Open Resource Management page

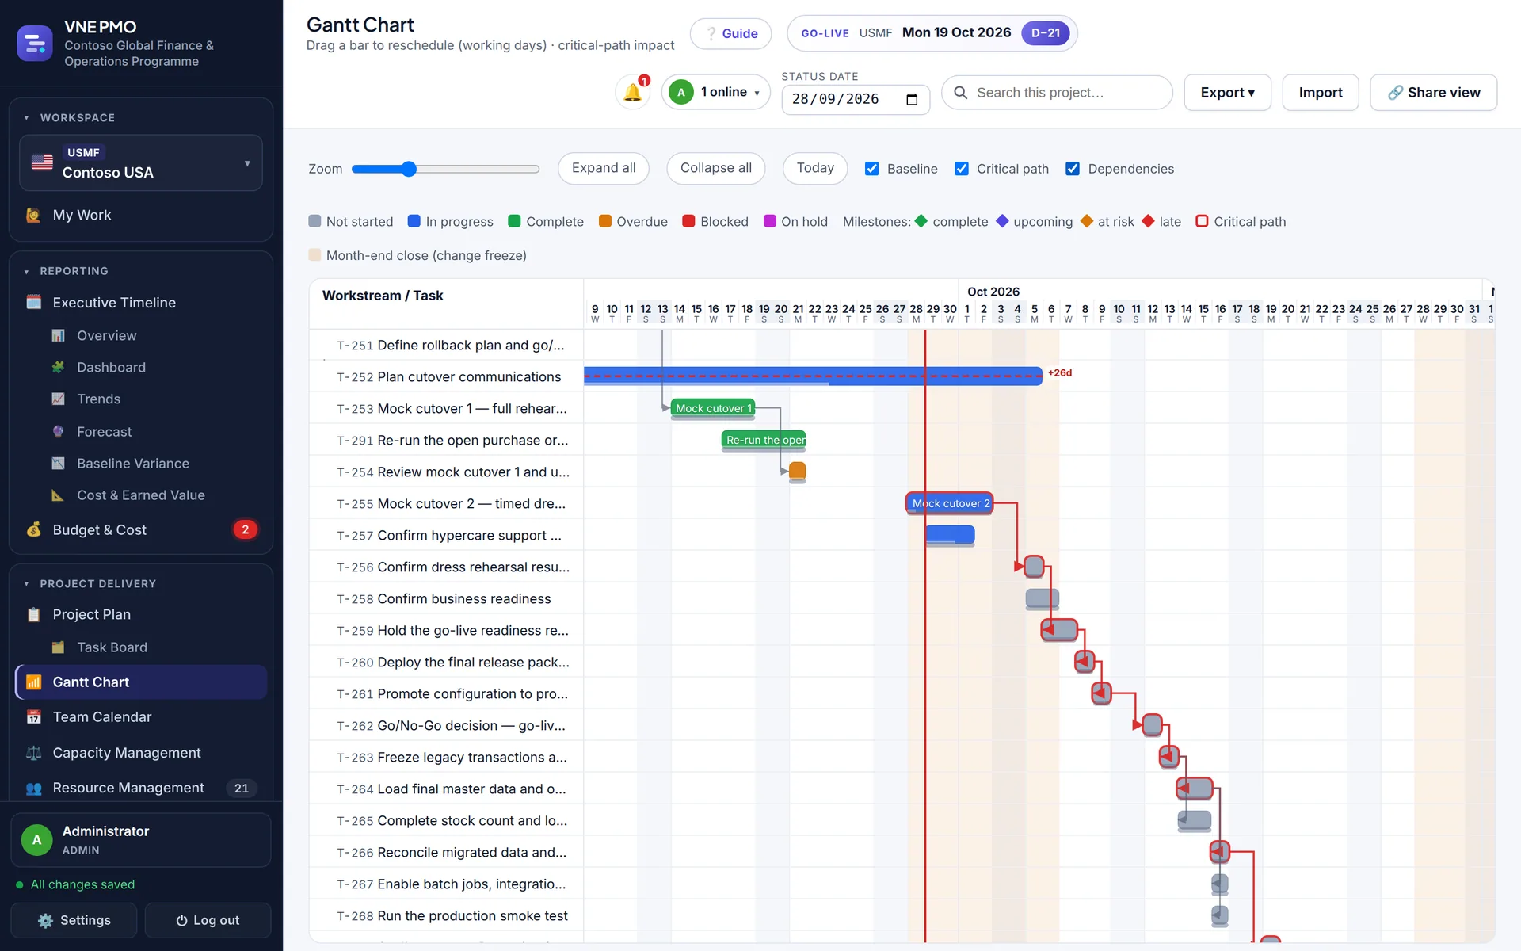click(x=140, y=788)
